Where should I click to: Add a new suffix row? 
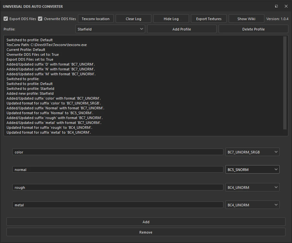[x=146, y=222]
